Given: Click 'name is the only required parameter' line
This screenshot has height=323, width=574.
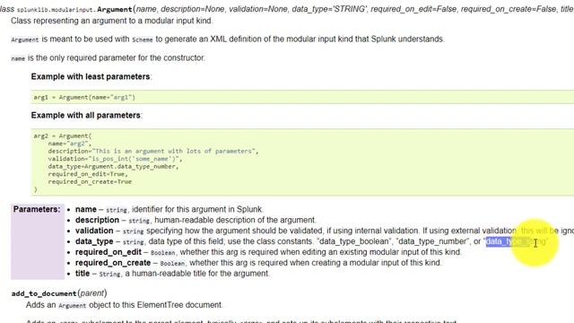Looking at the screenshot, I should pyautogui.click(x=108, y=57).
